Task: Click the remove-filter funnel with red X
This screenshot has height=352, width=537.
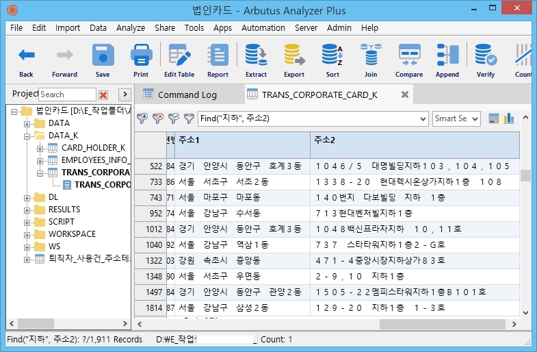Action: pos(158,118)
